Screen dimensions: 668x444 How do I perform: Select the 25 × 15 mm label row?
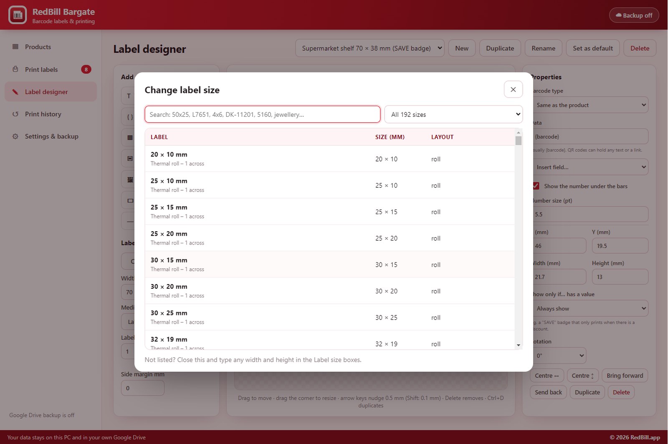click(x=330, y=212)
